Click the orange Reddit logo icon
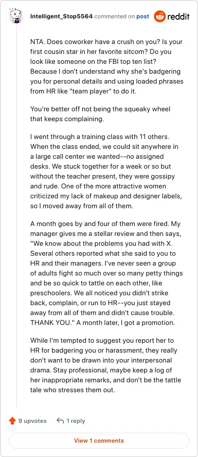The width and height of the screenshot is (198, 457). point(159,16)
